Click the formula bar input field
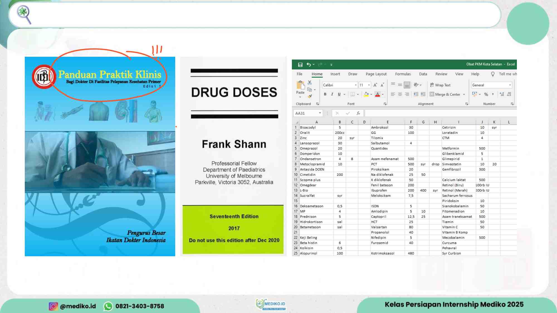This screenshot has height=313, width=557. [x=441, y=113]
